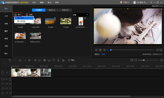Viewport: 164px width, 98px height.
Task: Choose 导入文件 from import menu
Action: point(24,18)
